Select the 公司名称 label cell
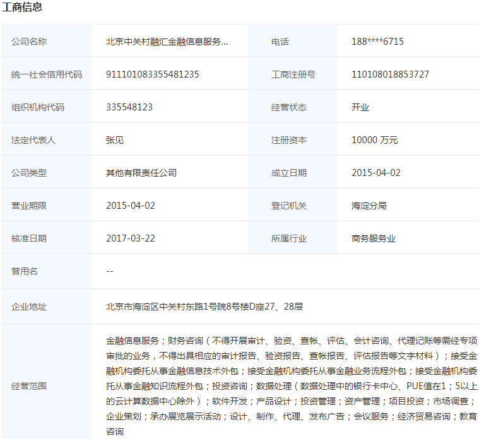 [47, 41]
